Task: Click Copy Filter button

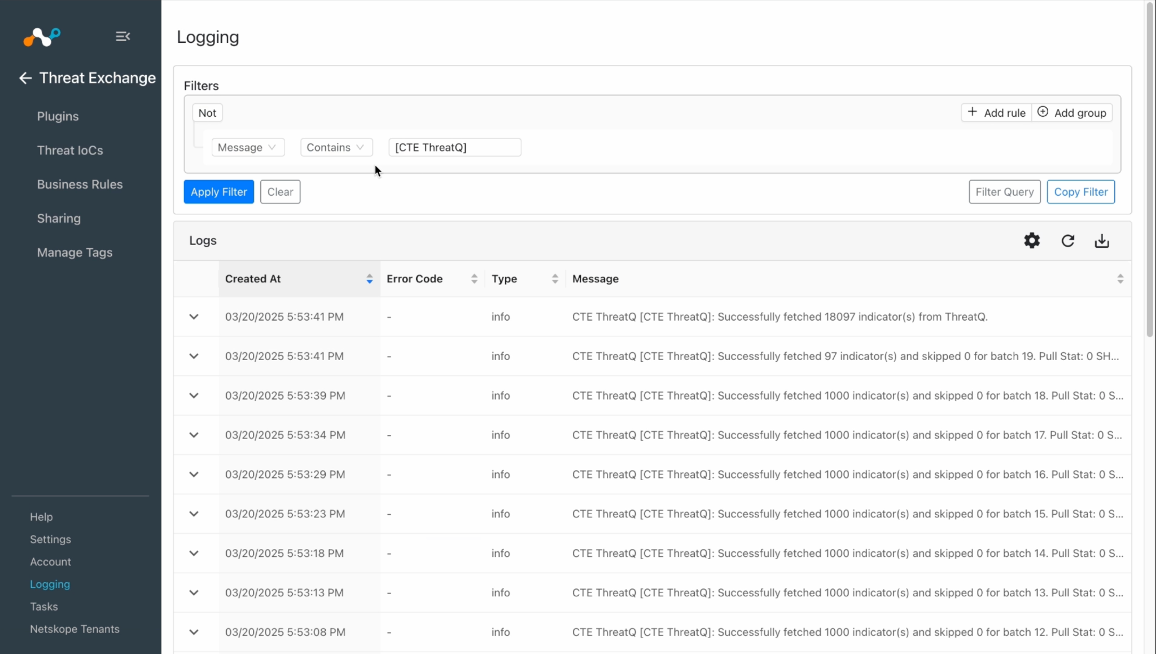Action: point(1080,192)
